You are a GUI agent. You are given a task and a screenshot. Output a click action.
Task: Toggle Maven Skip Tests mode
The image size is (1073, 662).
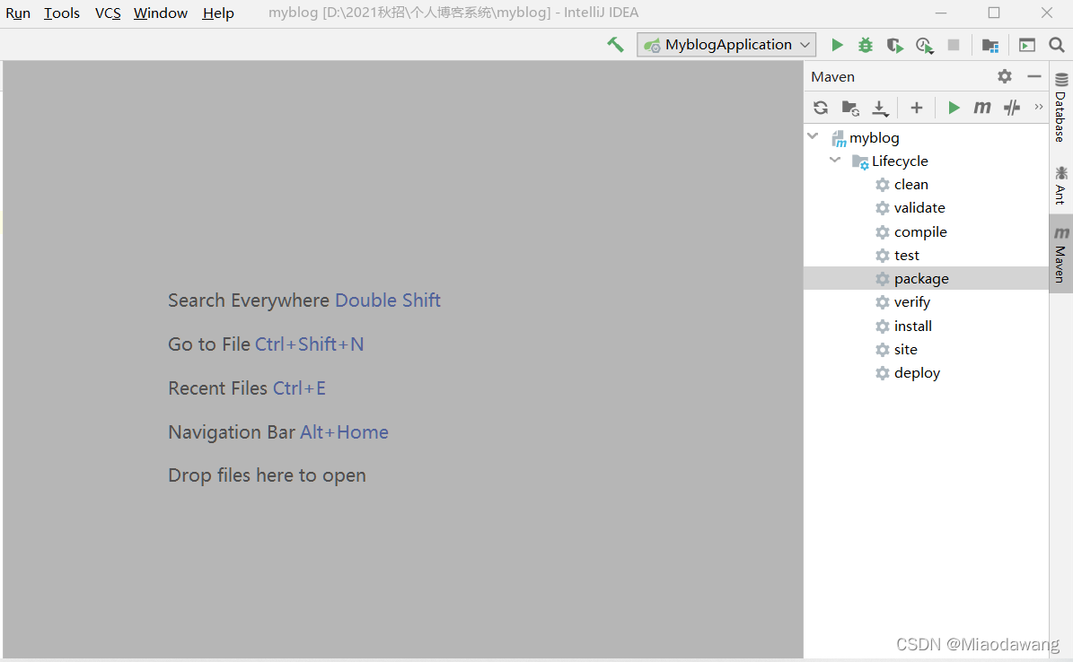(1012, 108)
